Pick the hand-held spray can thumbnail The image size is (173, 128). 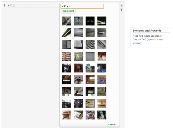pyautogui.click(x=66, y=21)
